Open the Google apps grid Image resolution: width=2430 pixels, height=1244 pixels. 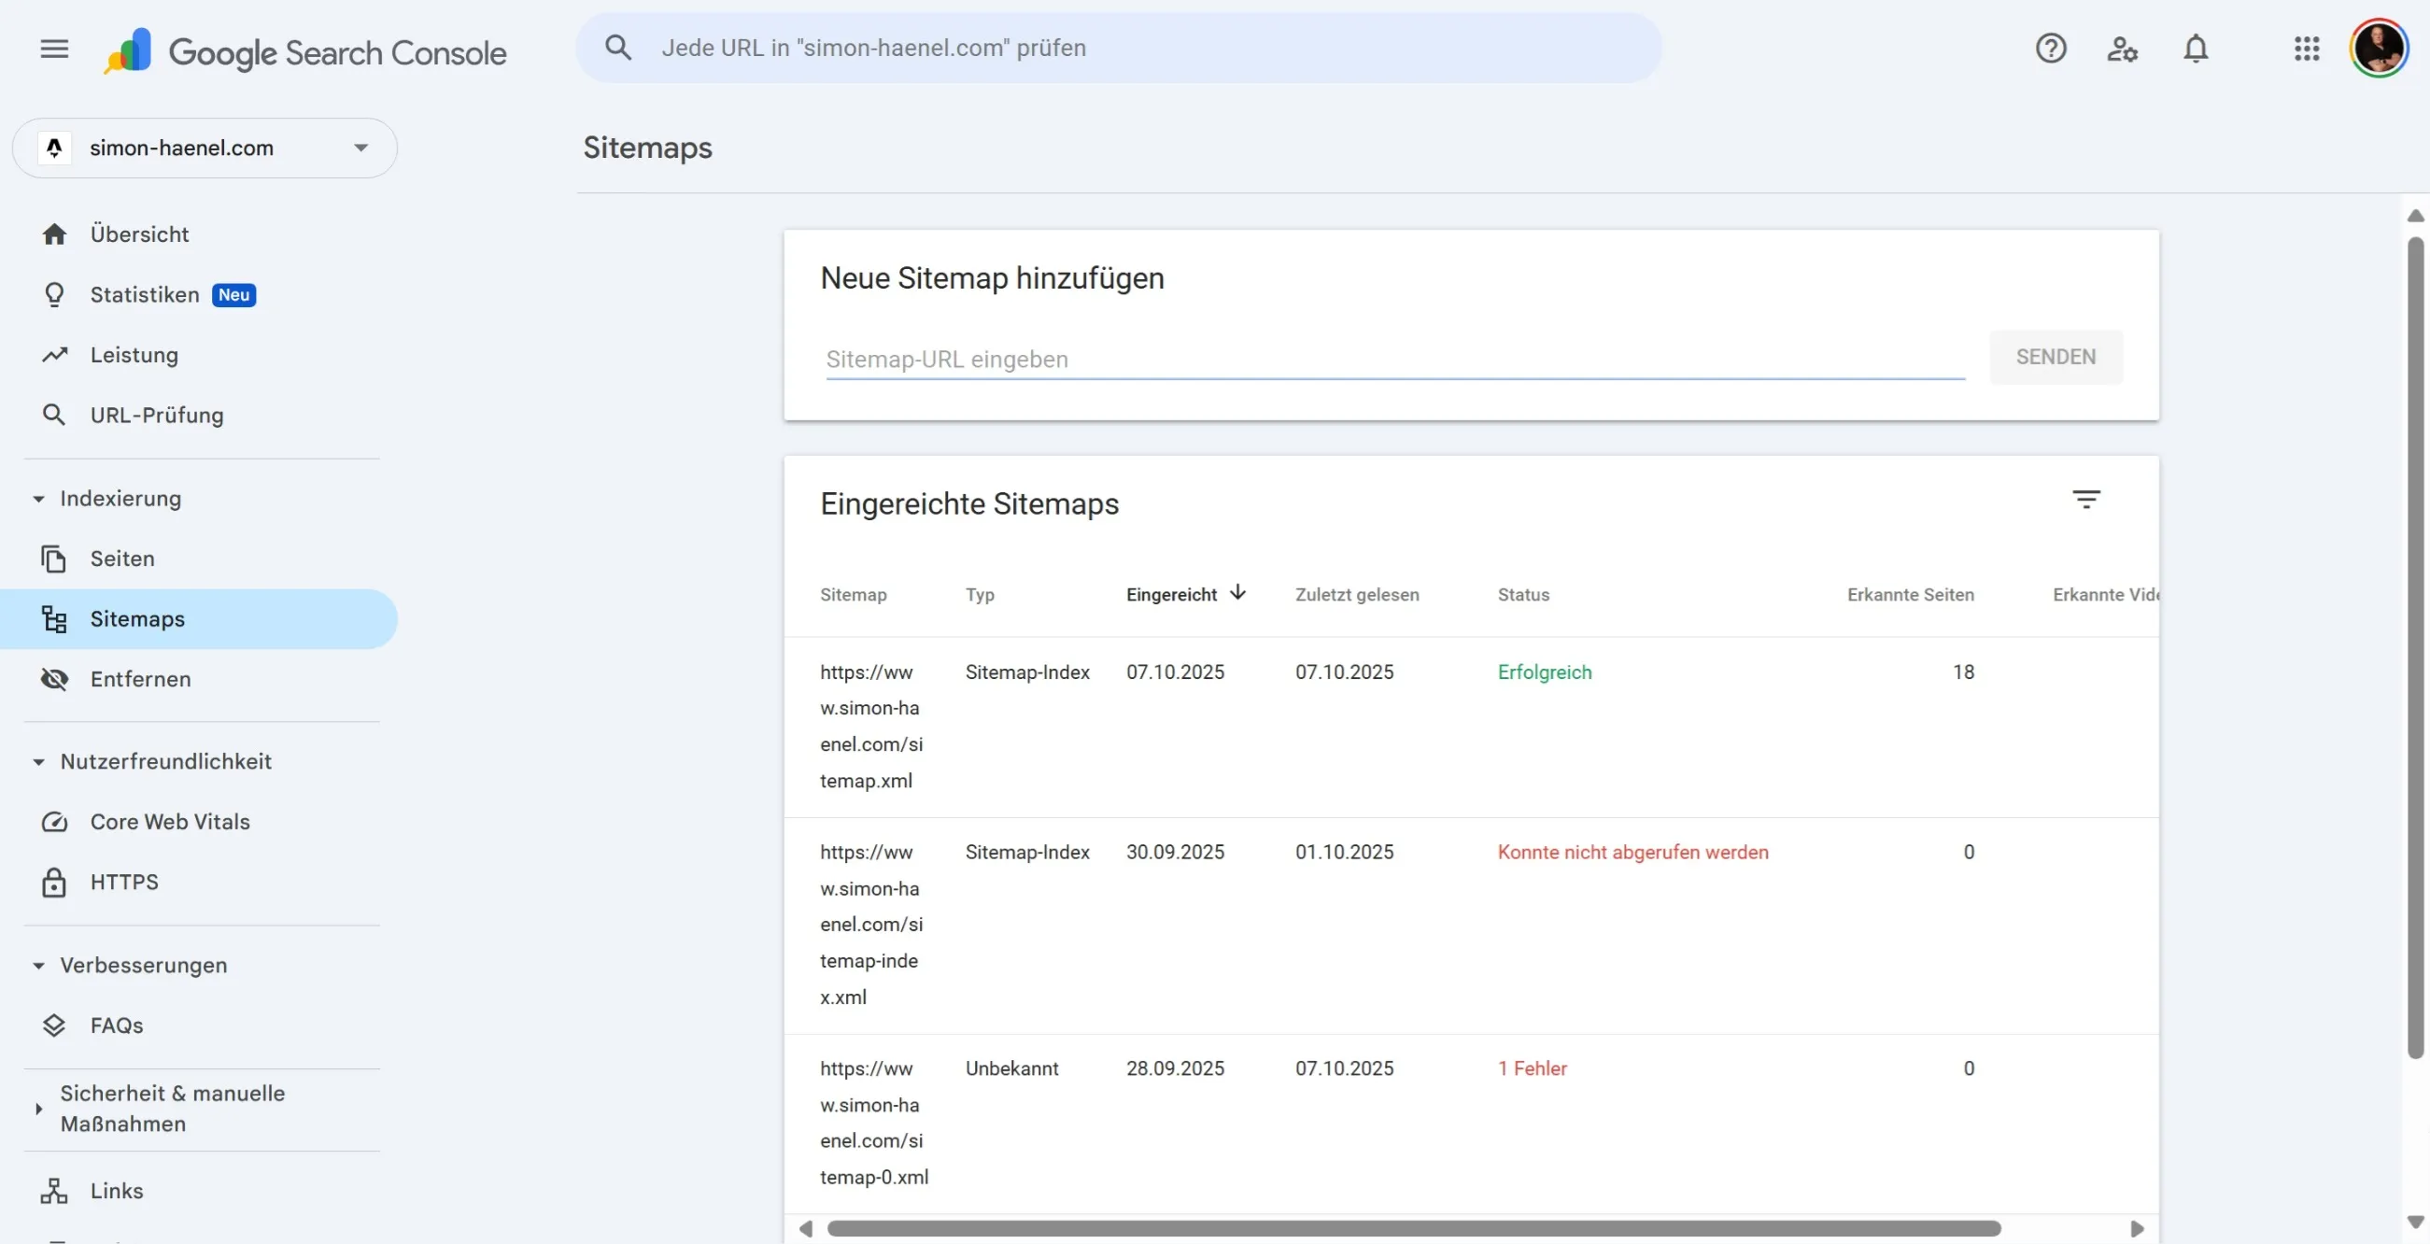(2307, 49)
